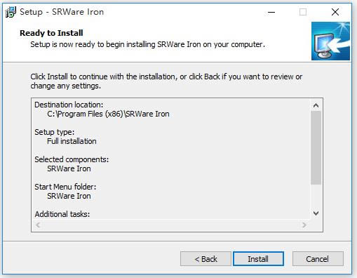
Task: Click the disabled maximize window icon
Action: click(303, 12)
